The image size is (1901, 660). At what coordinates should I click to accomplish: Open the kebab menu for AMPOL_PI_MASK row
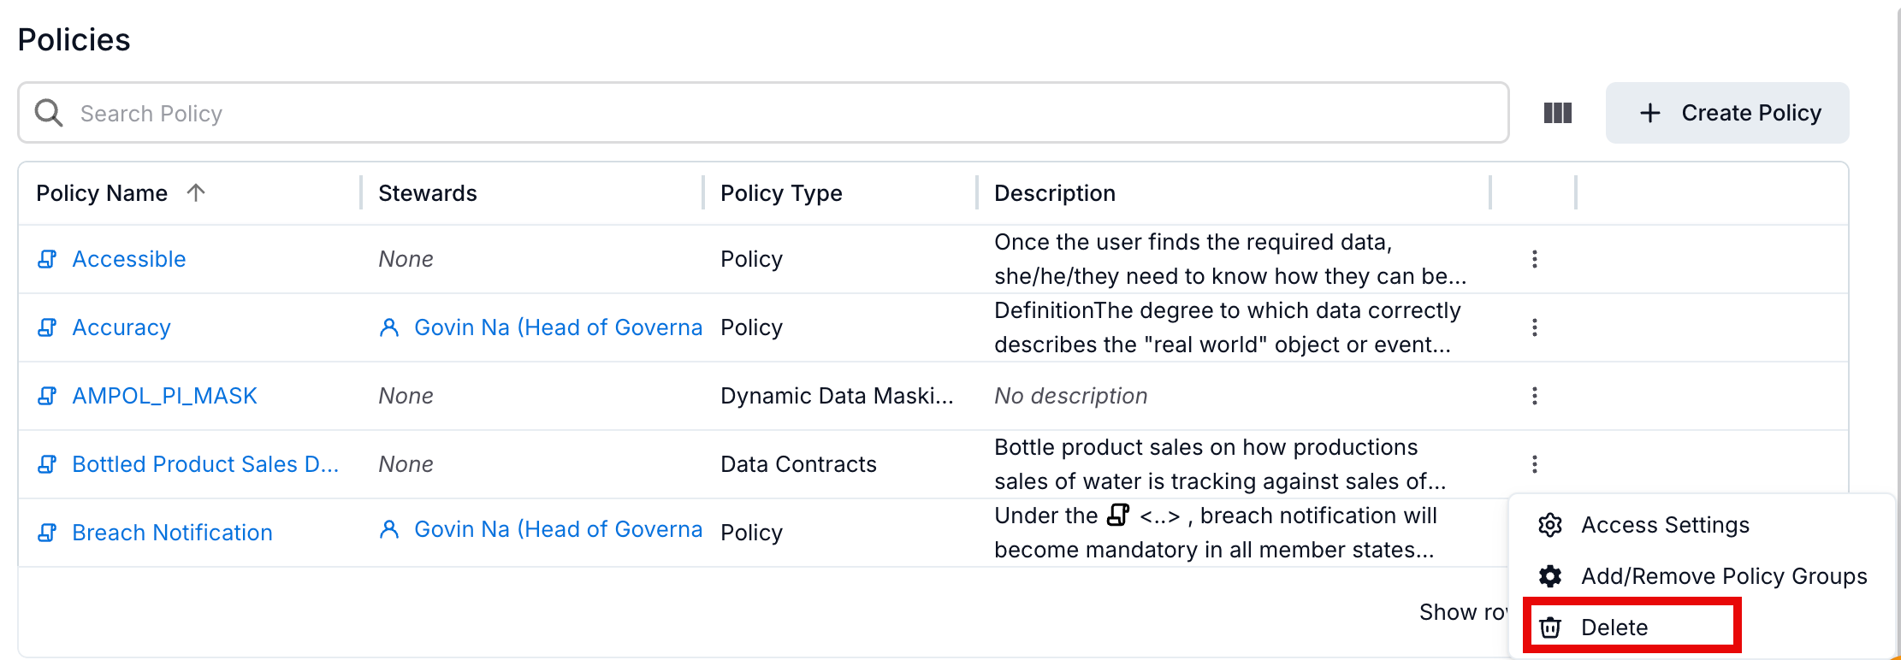point(1534,396)
